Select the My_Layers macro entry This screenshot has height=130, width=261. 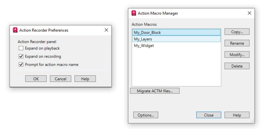pos(177,39)
